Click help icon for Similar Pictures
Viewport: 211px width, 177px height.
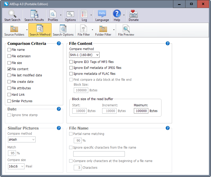59,128
